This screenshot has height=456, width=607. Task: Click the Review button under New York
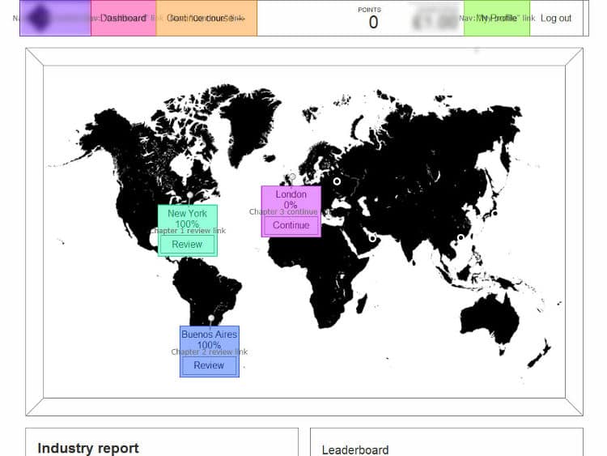pos(187,245)
